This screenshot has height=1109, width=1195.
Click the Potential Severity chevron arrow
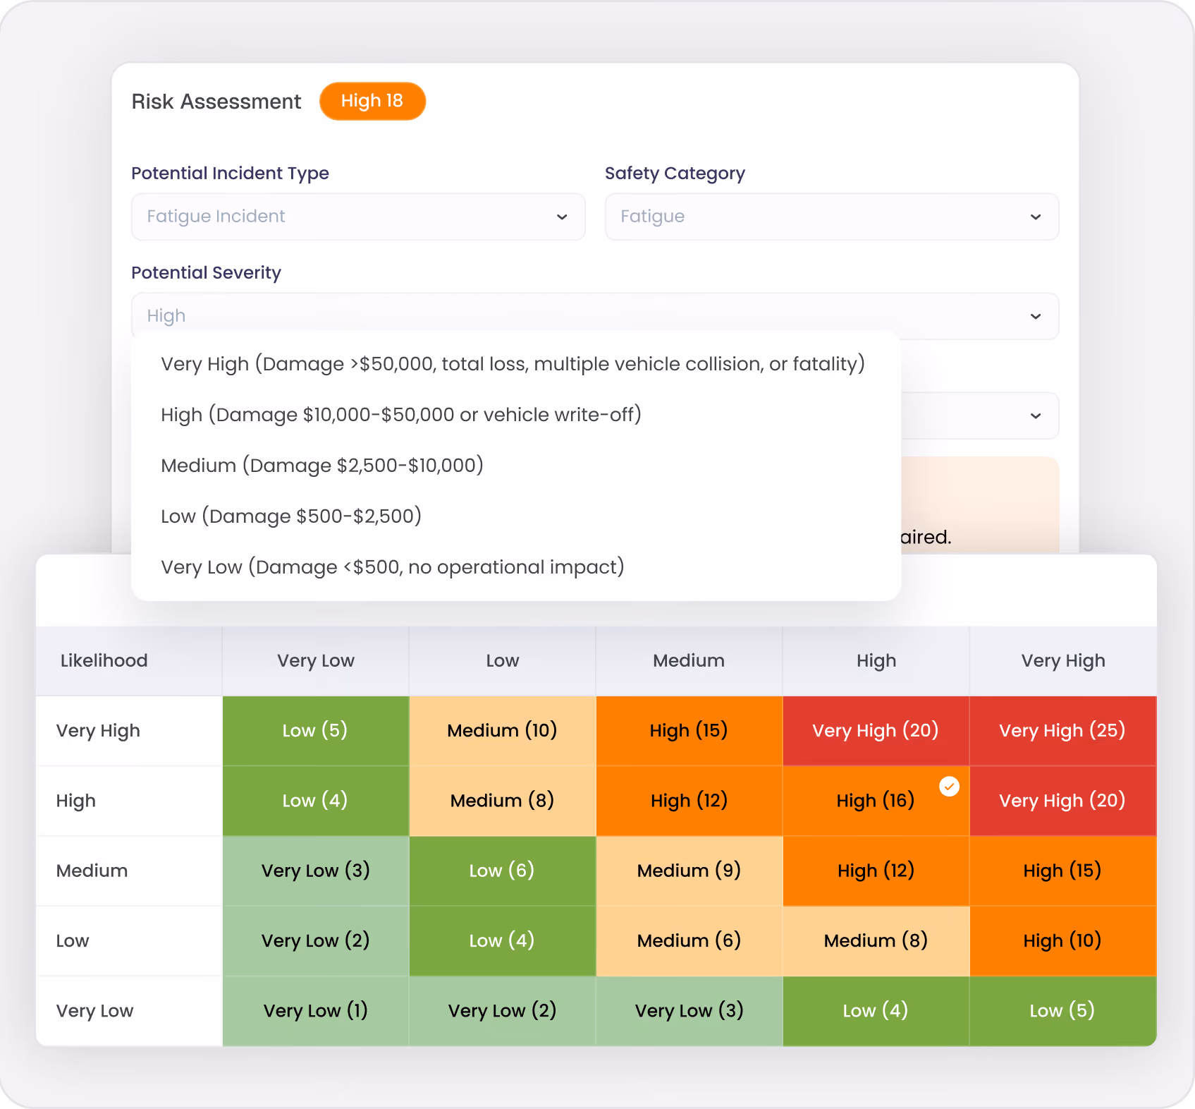[1036, 316]
